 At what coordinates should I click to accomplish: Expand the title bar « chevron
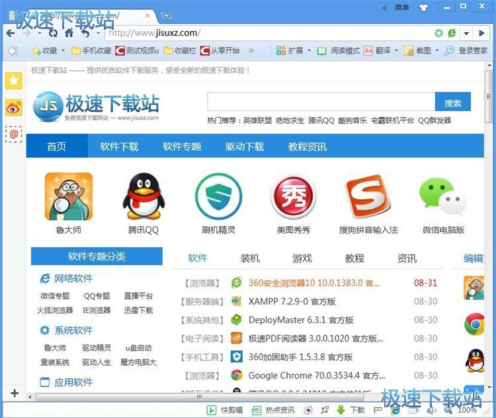385,7
